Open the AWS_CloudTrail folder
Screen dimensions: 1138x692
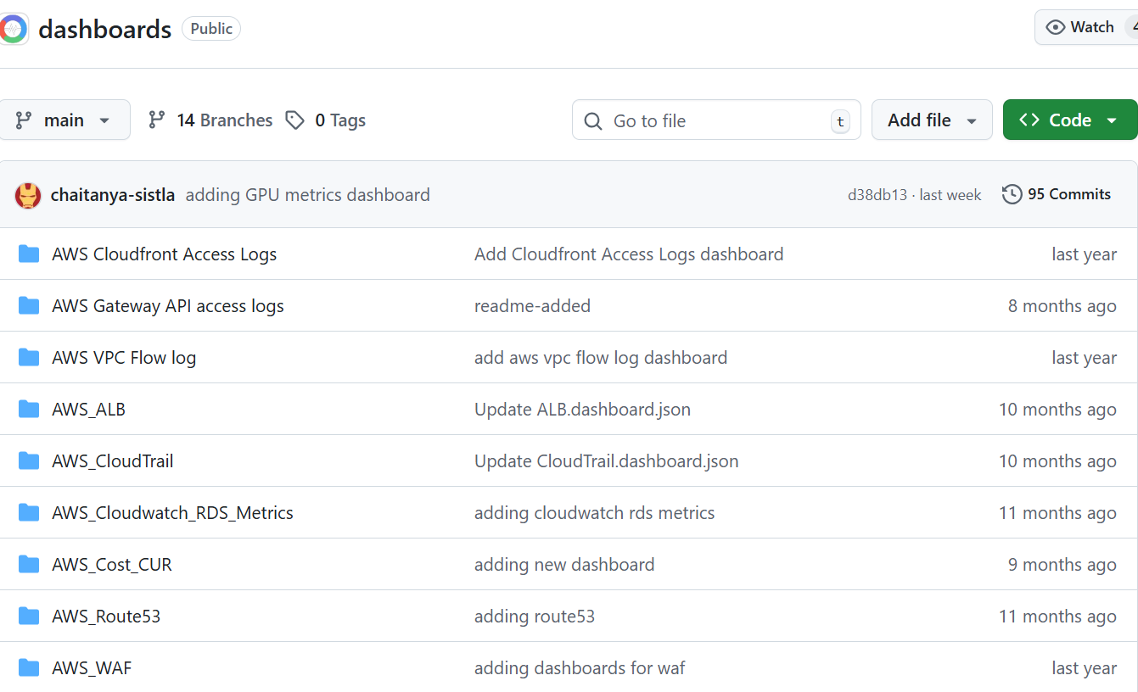[112, 461]
